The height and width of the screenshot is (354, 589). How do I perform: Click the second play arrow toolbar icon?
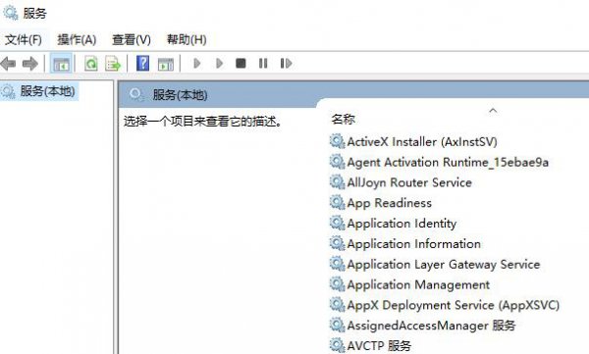(219, 64)
